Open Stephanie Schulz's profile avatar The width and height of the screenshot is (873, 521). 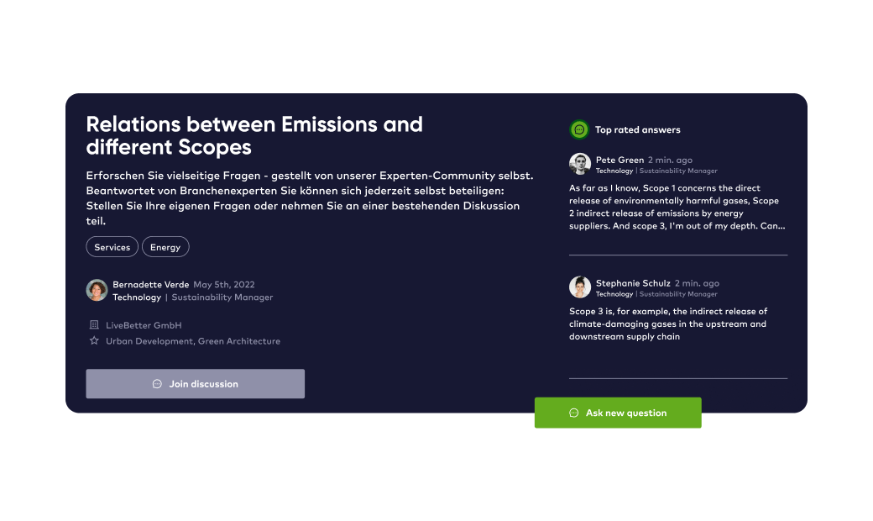tap(579, 287)
